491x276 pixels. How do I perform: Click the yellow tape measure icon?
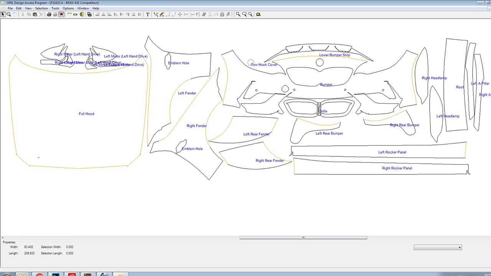[258, 14]
